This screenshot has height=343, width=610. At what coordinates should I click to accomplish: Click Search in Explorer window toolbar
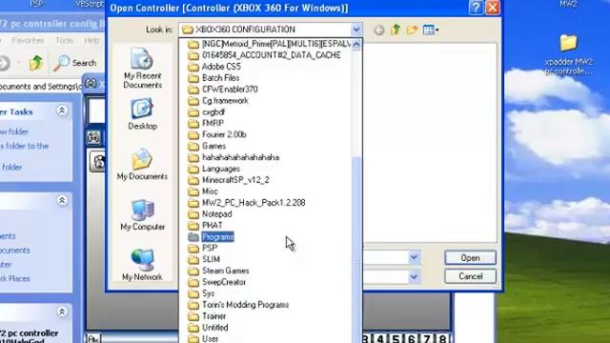click(x=74, y=63)
